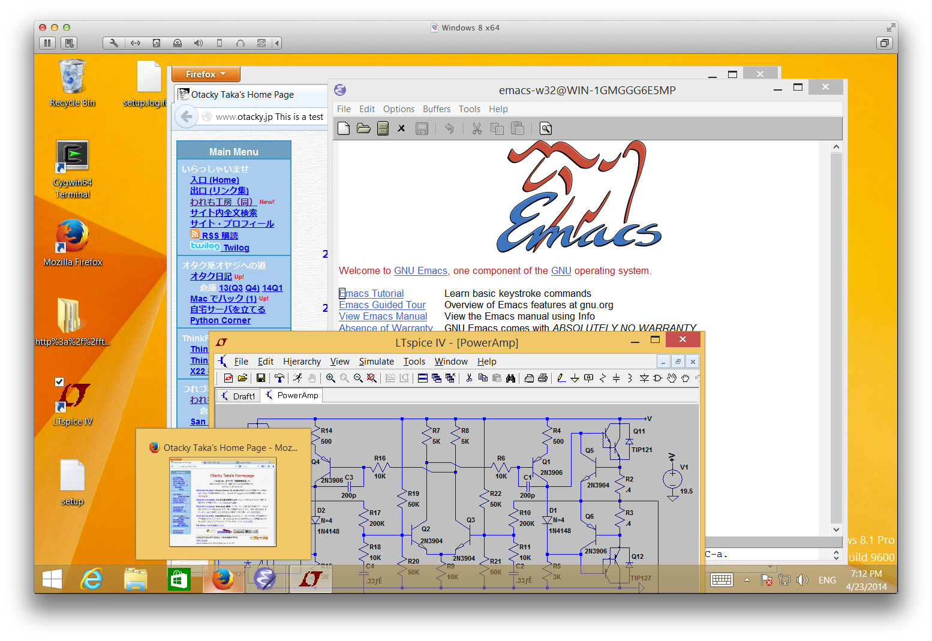Select the LTspice capacitor tool
Image resolution: width=932 pixels, height=641 pixels.
click(616, 378)
